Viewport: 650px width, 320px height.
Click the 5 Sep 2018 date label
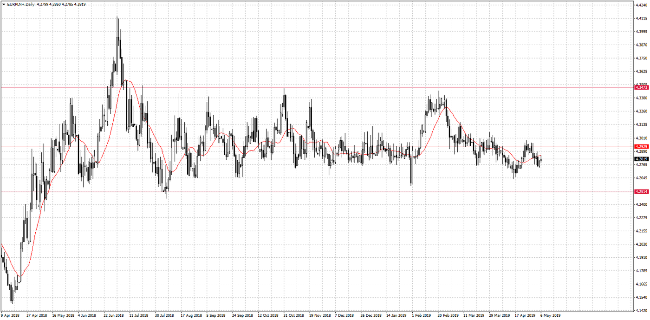216,315
